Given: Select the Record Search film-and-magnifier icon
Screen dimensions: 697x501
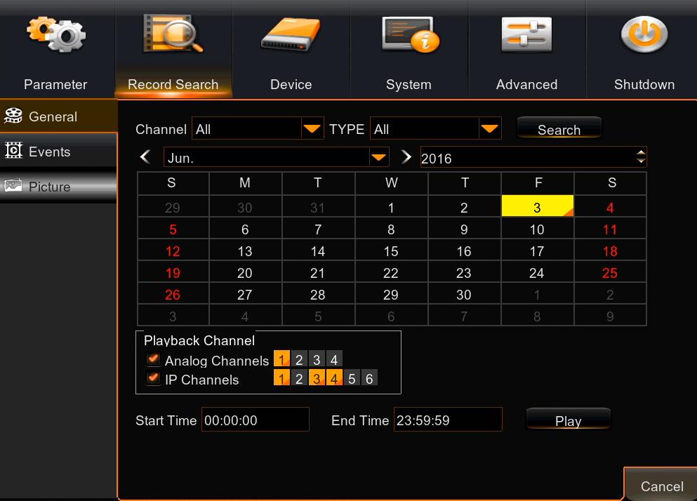Looking at the screenshot, I should click(x=173, y=34).
